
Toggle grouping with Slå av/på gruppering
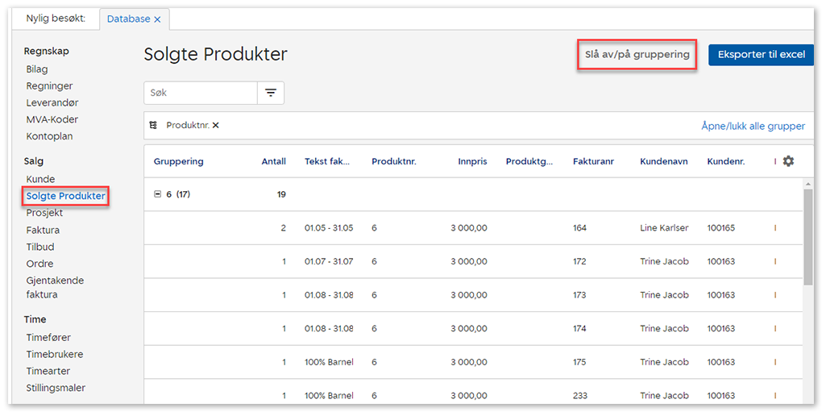637,55
